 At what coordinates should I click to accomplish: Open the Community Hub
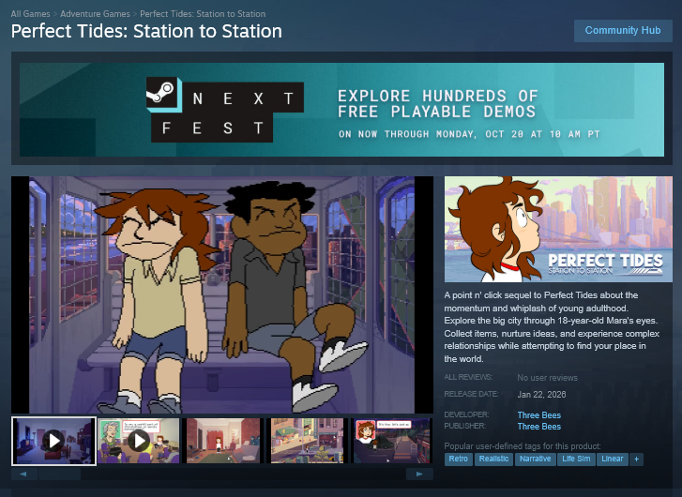point(622,31)
